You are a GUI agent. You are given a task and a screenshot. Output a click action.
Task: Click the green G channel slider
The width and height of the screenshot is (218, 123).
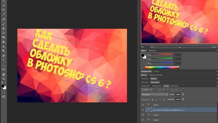(161, 58)
